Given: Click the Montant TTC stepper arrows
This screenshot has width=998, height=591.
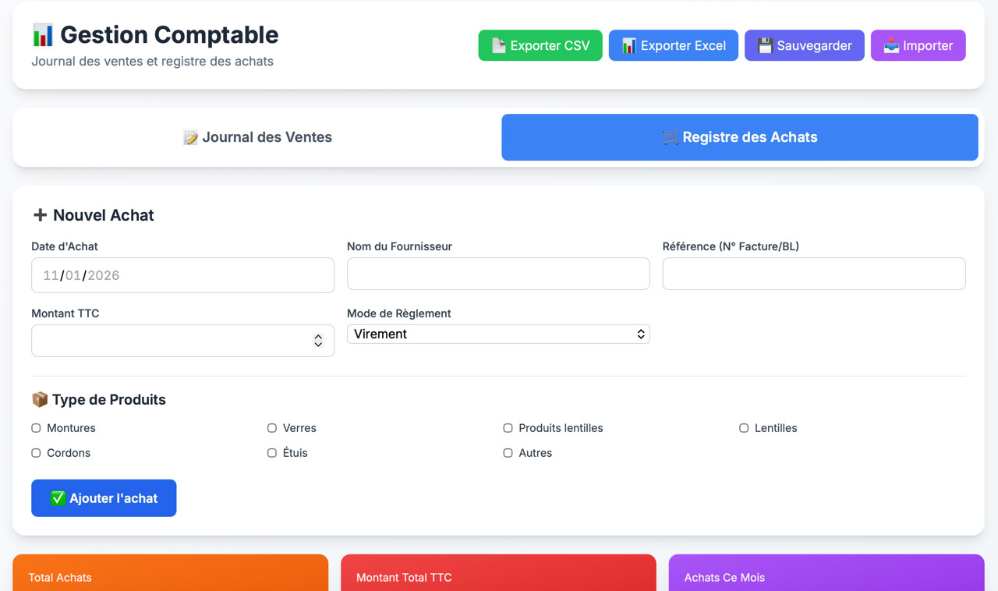Looking at the screenshot, I should [x=318, y=341].
